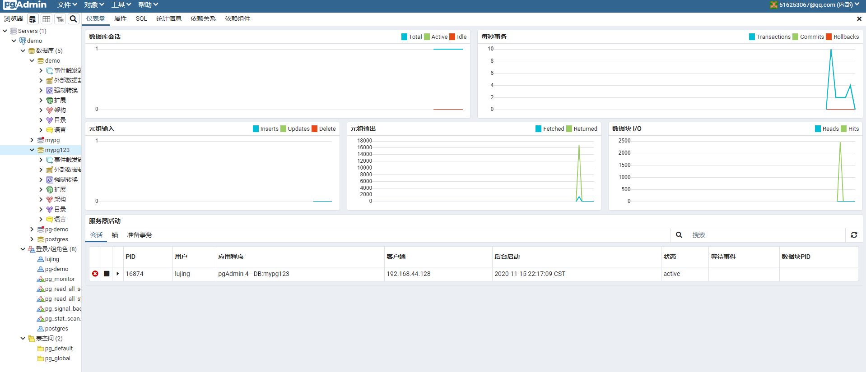This screenshot has width=866, height=372.
Task: Expand the mypg database node
Action: click(32, 140)
